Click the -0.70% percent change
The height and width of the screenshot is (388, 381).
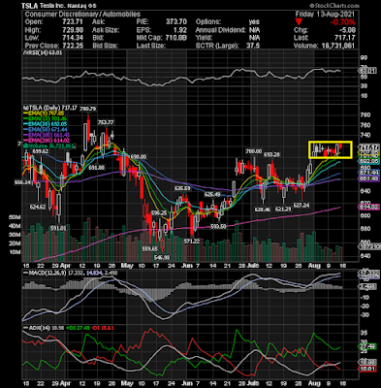pos(343,22)
